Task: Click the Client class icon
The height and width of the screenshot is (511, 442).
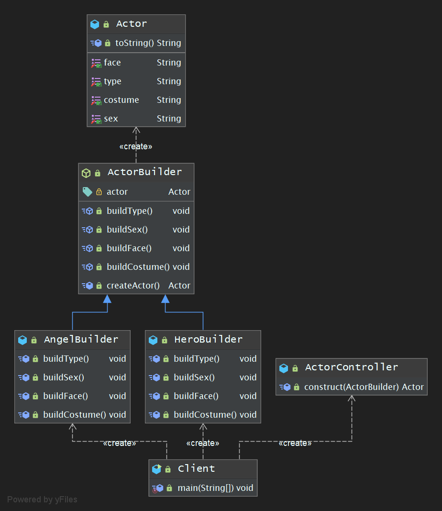Action: coord(156,469)
